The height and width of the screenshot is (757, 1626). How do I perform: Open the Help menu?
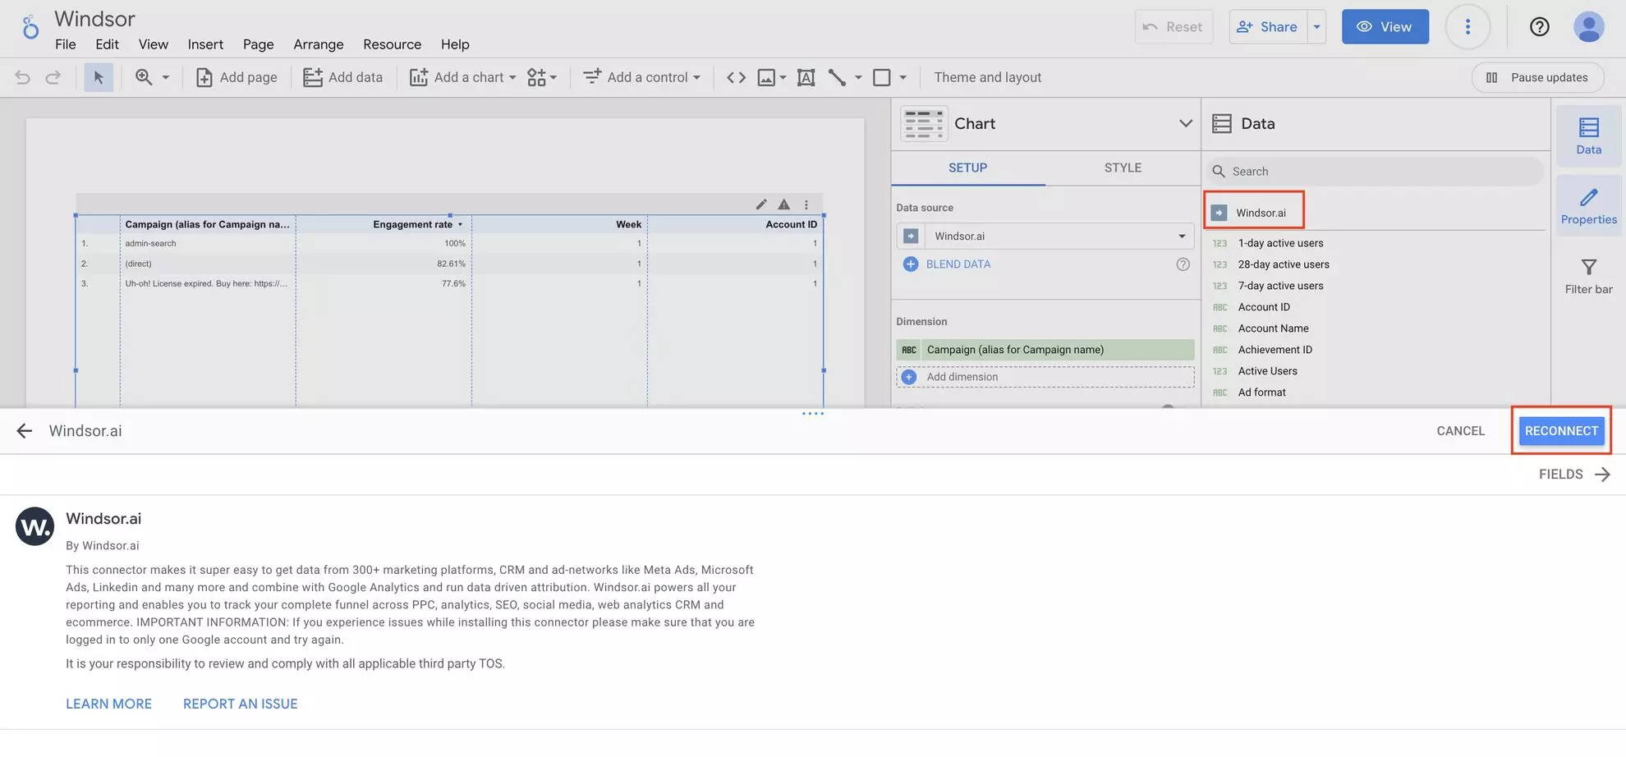(455, 44)
